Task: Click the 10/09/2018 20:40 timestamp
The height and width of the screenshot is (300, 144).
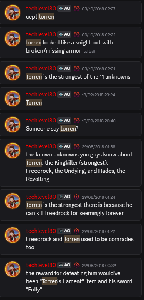Action: tap(99, 121)
